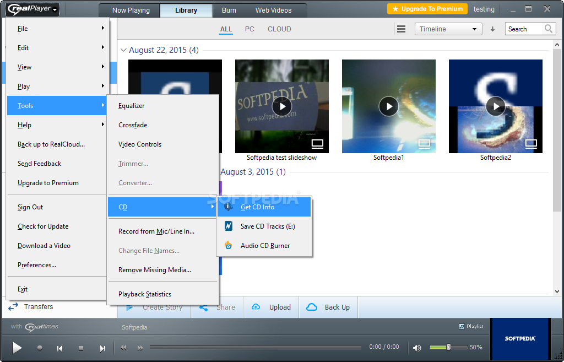Viewport: 564px width, 362px height.
Task: Click the search magnifier icon
Action: [548, 29]
